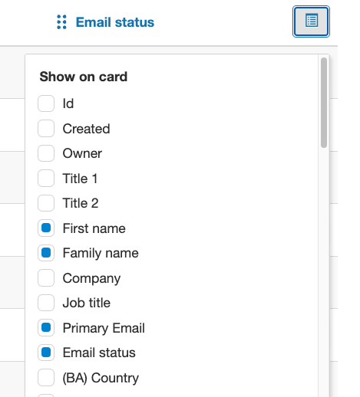Grab the six-dot drag handle beside Email status
Viewport: 360px width, 397px height.
tap(61, 22)
